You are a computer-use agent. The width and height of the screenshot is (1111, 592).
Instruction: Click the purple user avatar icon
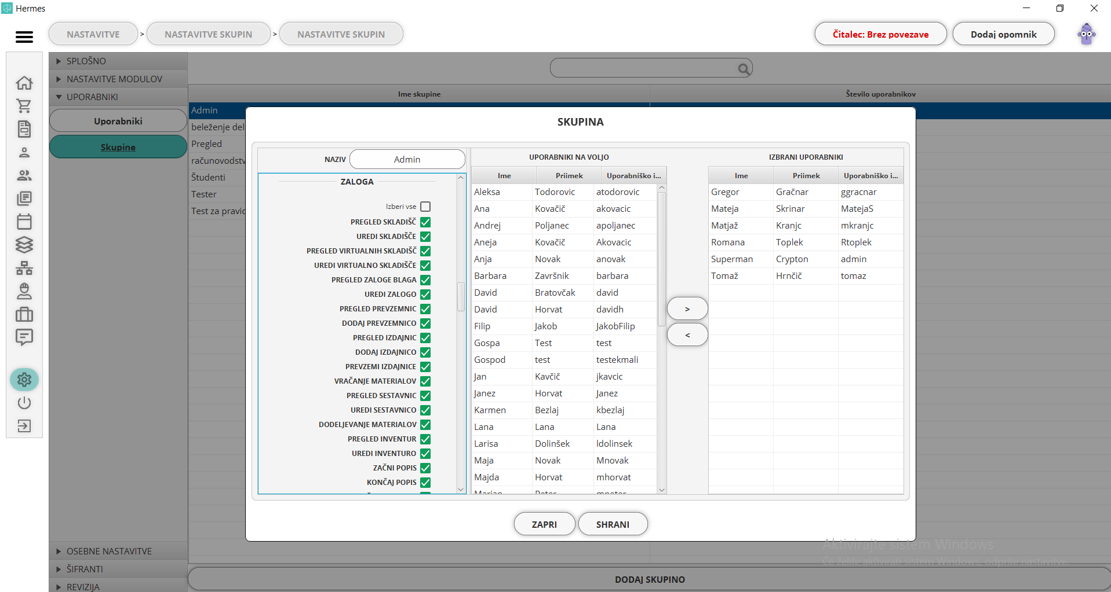[1087, 34]
